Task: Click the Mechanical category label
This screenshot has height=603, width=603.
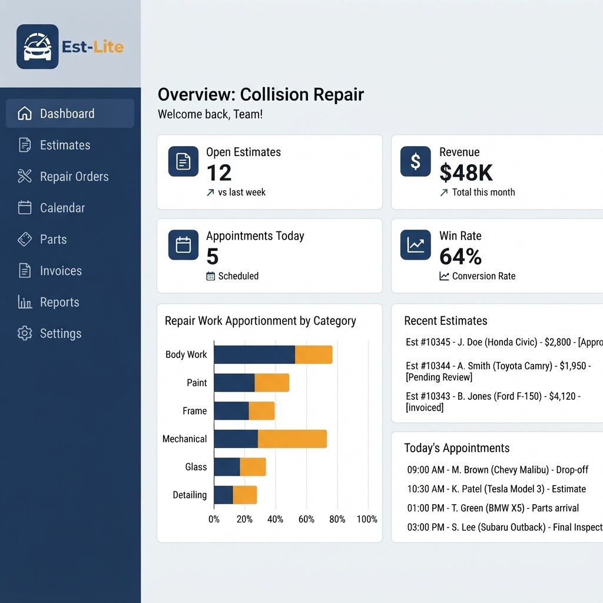Action: 184,439
